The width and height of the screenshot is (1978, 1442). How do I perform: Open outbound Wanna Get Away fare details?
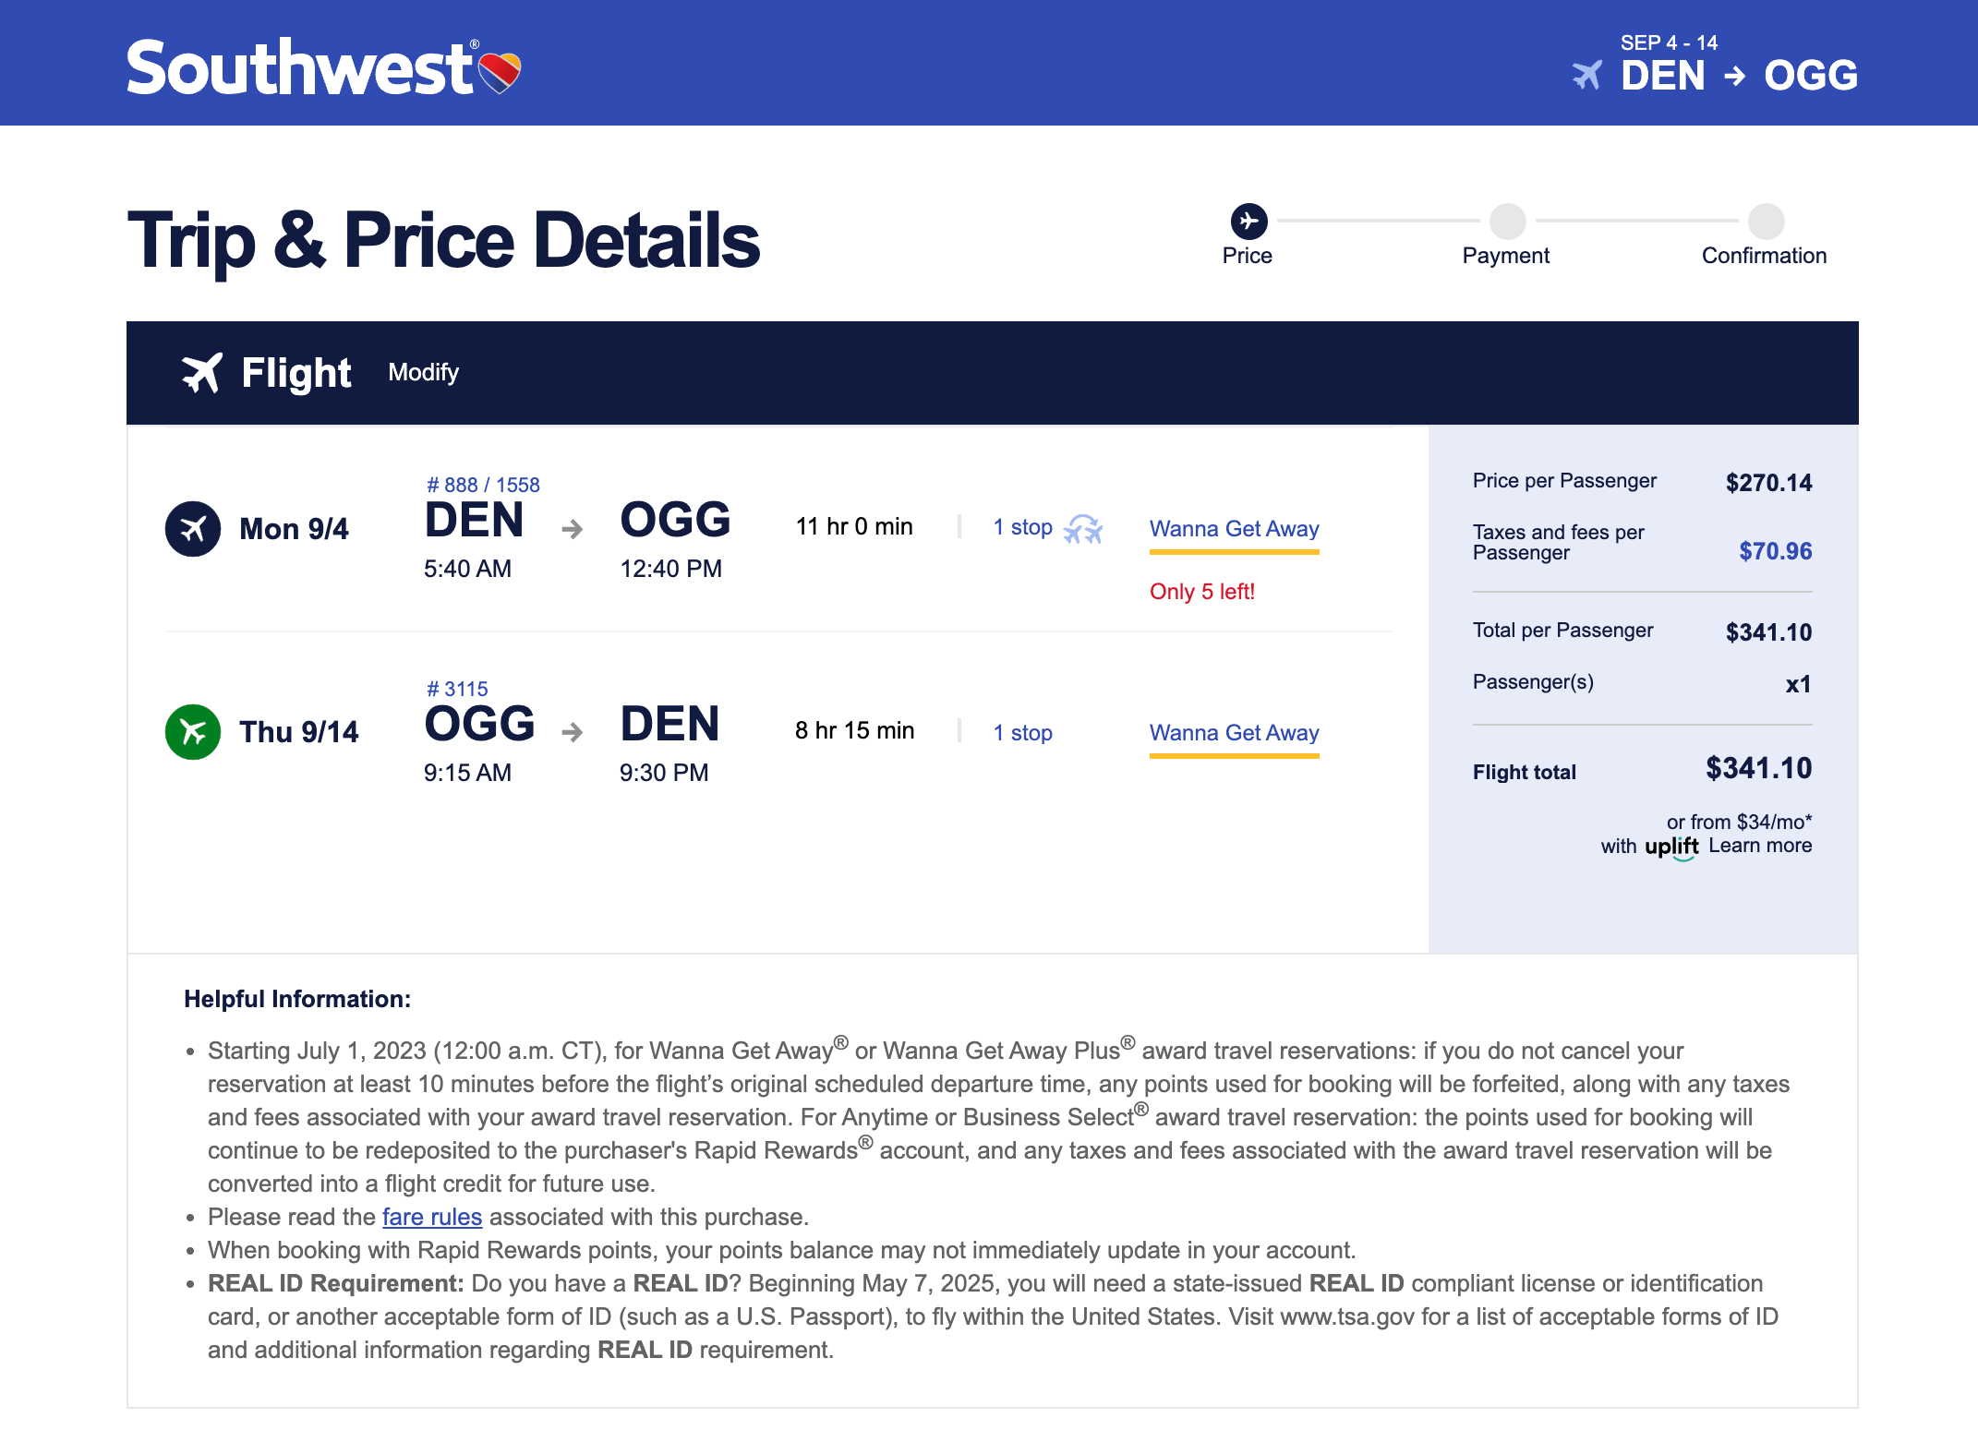coord(1234,529)
